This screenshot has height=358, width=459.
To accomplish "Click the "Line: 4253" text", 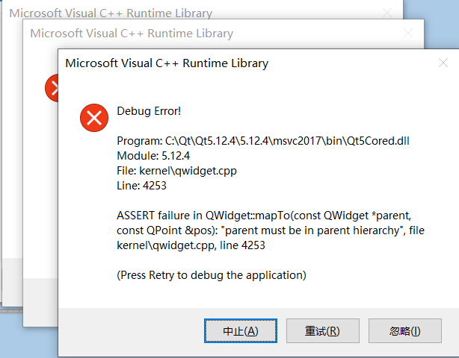I will 143,186.
